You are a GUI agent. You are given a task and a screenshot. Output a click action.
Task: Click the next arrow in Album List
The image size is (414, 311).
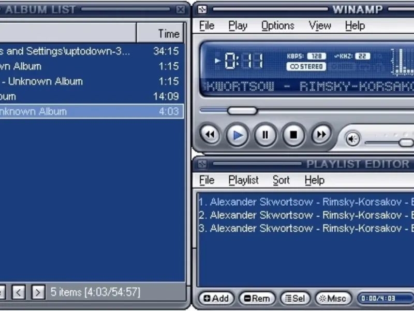(x=38, y=292)
